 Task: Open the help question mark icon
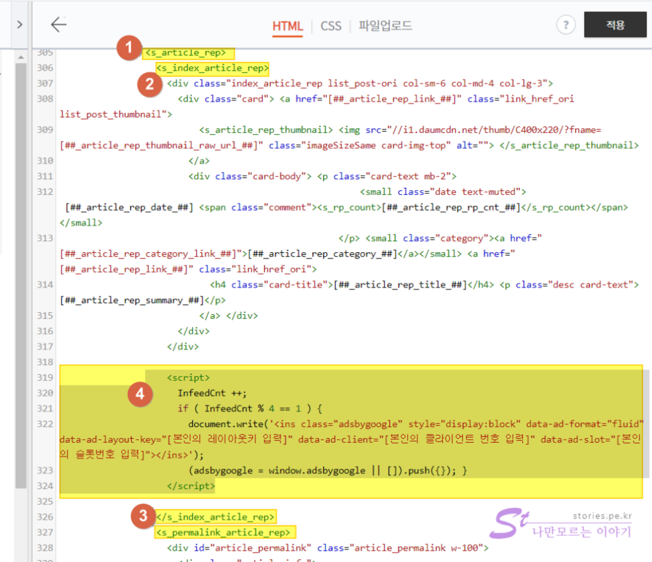[x=566, y=25]
